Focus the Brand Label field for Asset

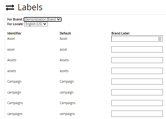tap(137, 39)
